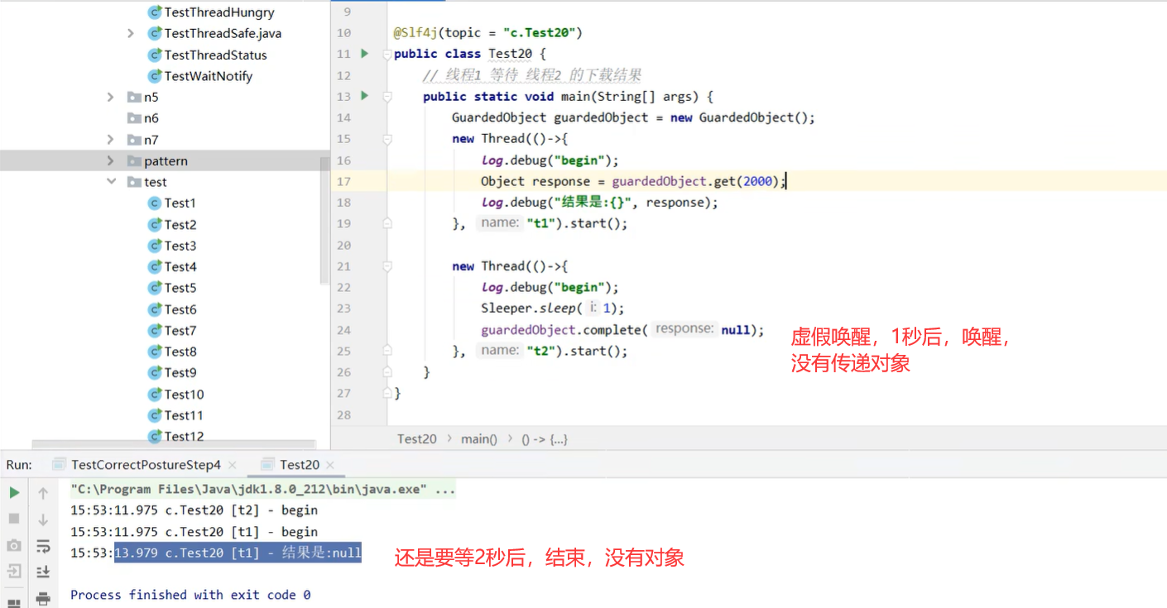Open Test7 class in project tree
The height and width of the screenshot is (608, 1167).
click(x=180, y=330)
